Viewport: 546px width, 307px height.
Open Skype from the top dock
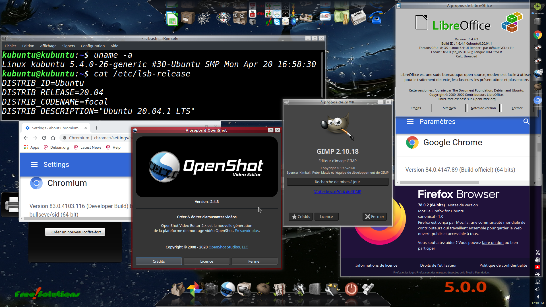(x=277, y=22)
